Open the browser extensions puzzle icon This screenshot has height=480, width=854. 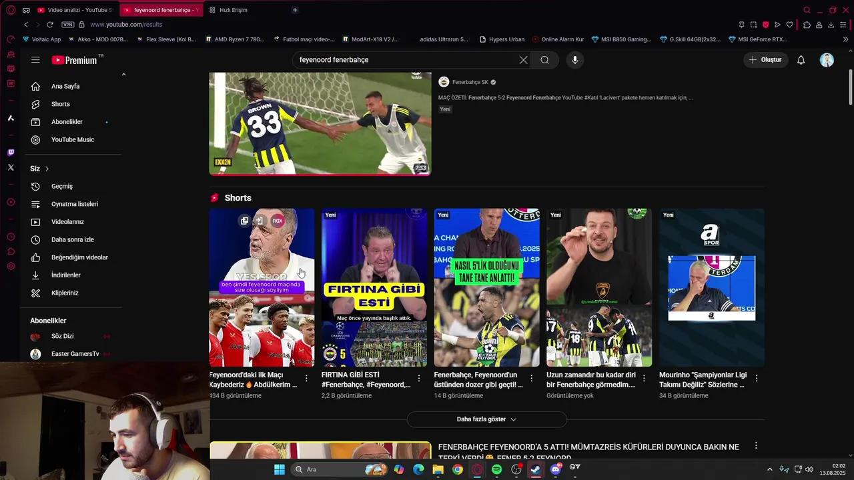[807, 25]
